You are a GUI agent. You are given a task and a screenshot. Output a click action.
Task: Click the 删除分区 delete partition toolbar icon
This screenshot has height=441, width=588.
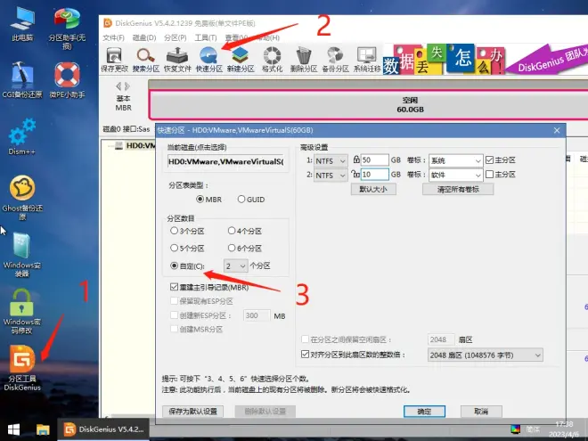pyautogui.click(x=304, y=60)
